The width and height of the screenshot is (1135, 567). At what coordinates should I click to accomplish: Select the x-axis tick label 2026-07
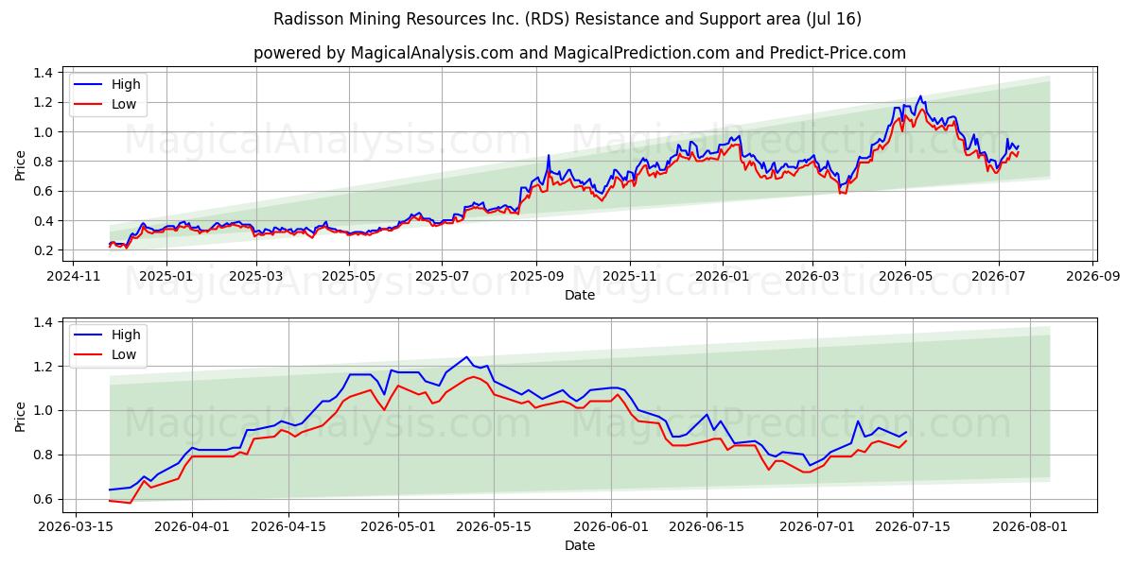998,276
